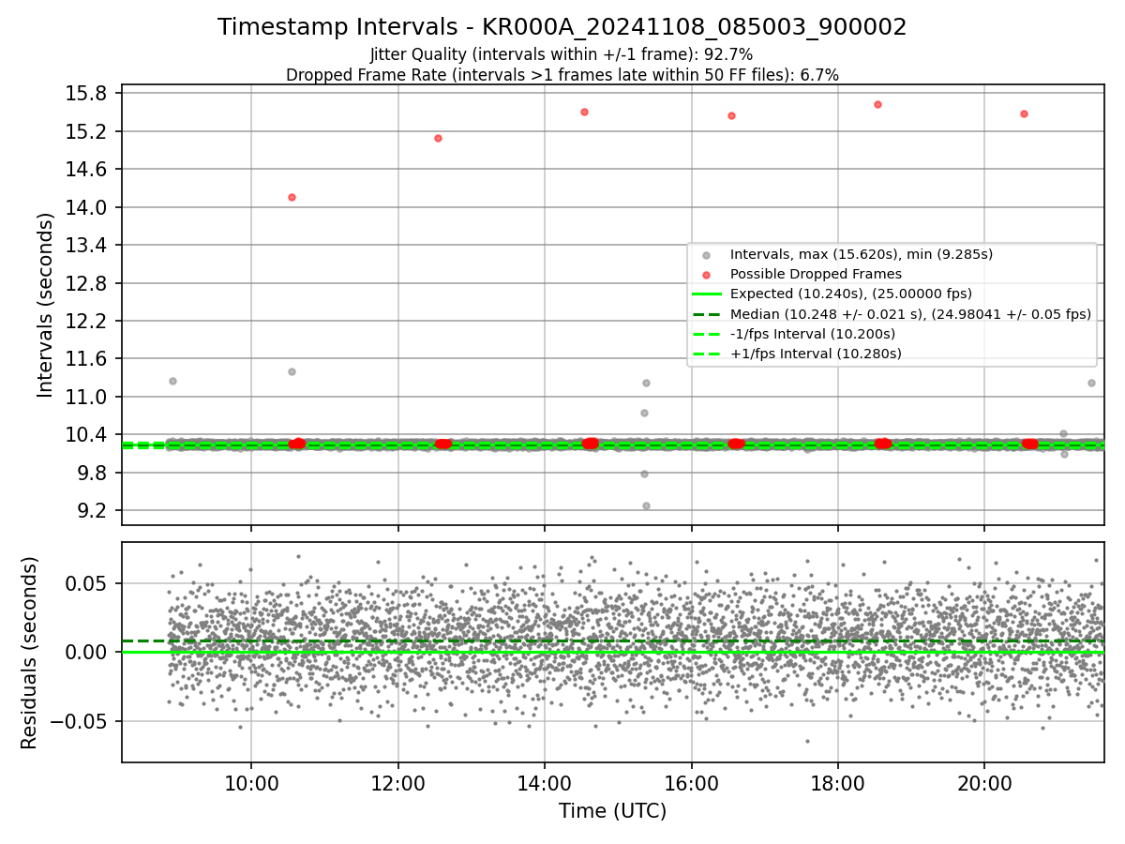Screen dimensions: 1125x844
Task: Click the 12:00 time tick label
Action: (x=398, y=783)
